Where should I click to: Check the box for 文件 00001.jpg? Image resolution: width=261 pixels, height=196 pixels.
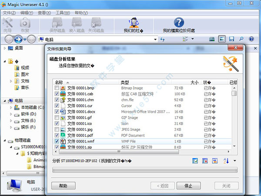tap(57, 129)
